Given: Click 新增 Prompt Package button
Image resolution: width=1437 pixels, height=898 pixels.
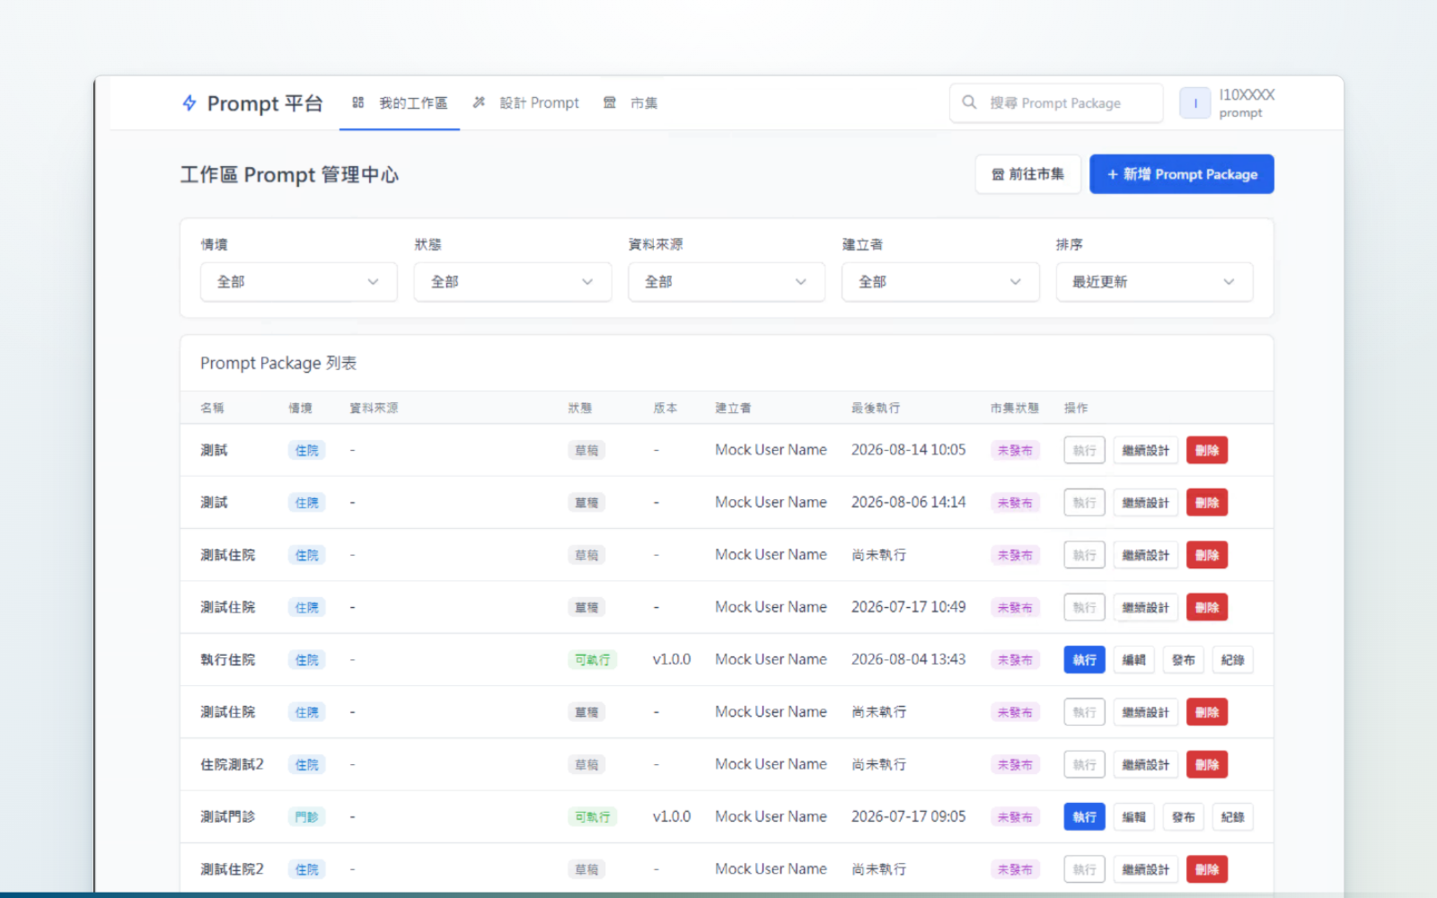Looking at the screenshot, I should click(1182, 174).
